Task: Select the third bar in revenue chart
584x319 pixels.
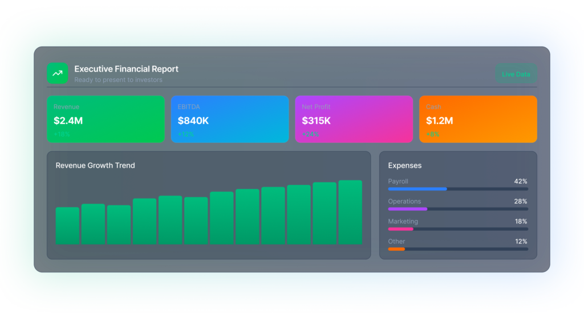Action: (x=119, y=225)
